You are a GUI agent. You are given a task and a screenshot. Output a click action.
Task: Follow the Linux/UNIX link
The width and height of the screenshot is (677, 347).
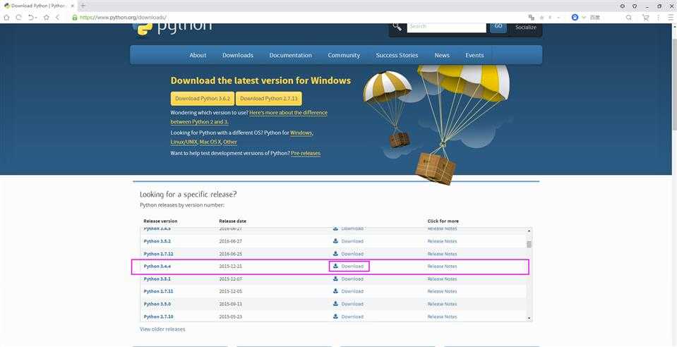[184, 142]
